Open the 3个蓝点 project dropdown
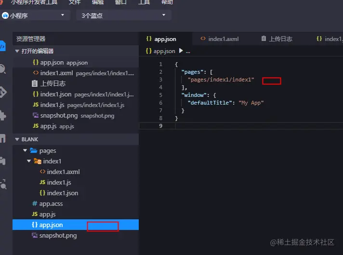This screenshot has height=255, width=343. 124,15
